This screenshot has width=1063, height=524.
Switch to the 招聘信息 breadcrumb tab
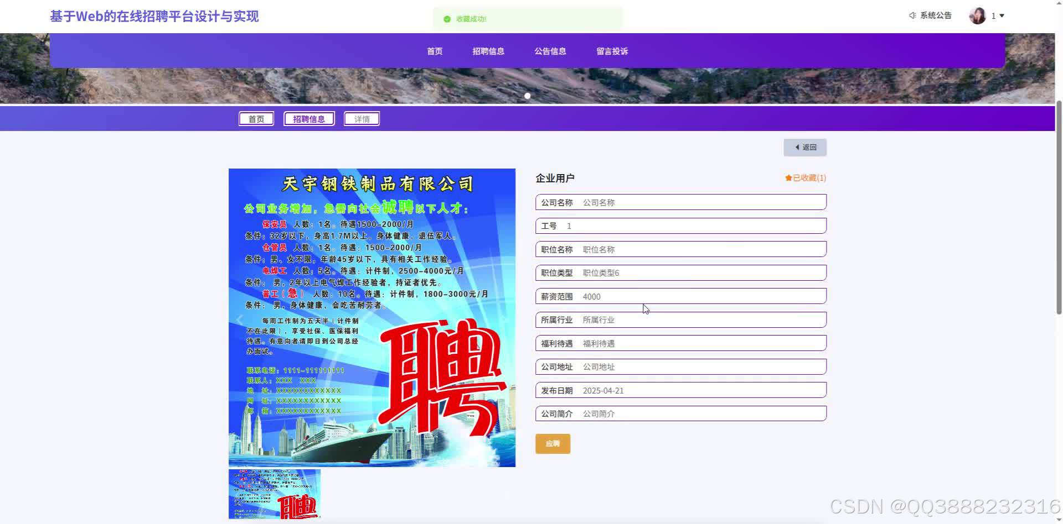tap(308, 118)
